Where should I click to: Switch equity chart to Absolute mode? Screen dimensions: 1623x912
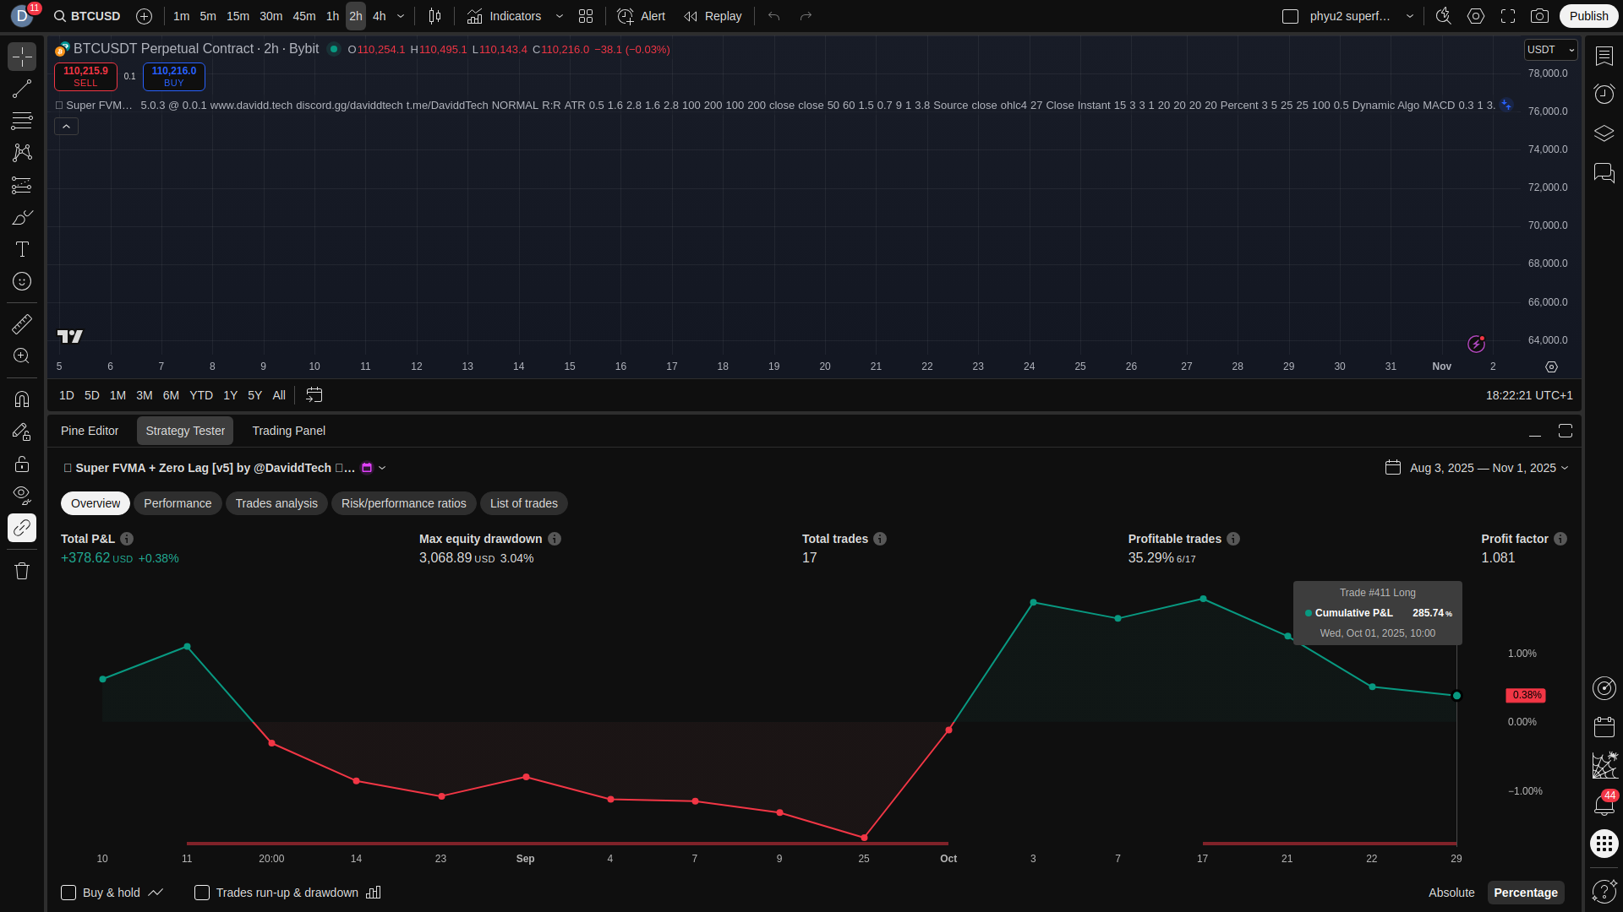click(x=1451, y=893)
